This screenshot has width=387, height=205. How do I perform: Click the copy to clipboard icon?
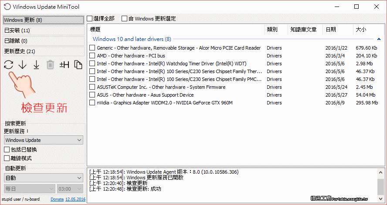point(78,65)
